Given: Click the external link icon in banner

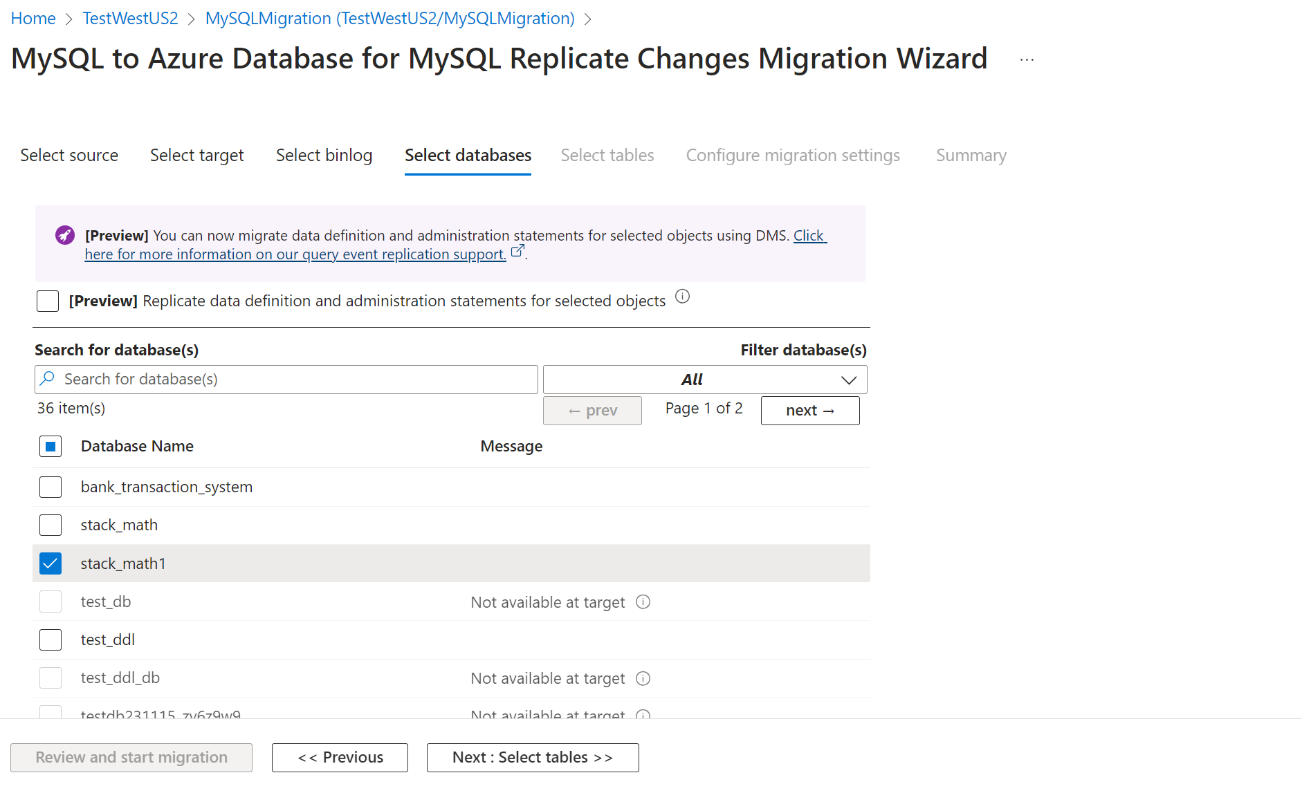Looking at the screenshot, I should 517,251.
